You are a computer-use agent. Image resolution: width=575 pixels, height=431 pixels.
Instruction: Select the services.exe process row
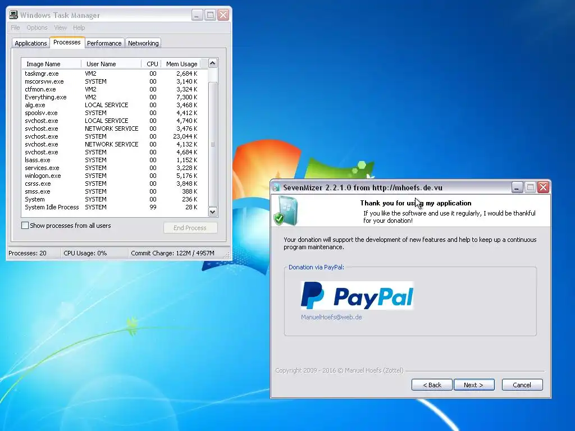(x=115, y=168)
